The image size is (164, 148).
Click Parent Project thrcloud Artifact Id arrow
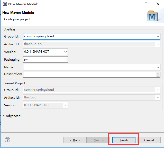point(158,98)
